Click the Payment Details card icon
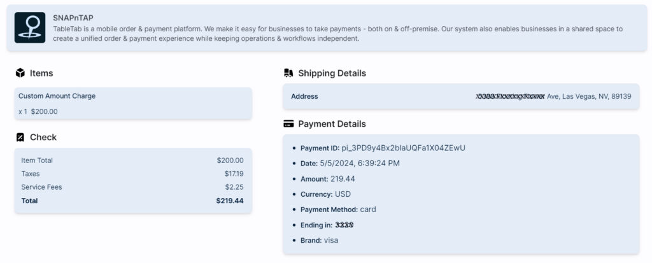The height and width of the screenshot is (263, 652). [x=288, y=124]
